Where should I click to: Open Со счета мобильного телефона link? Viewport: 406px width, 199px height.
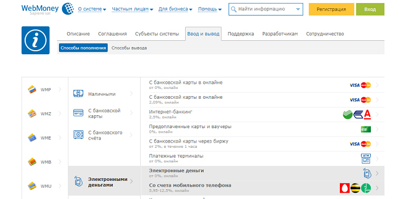[x=190, y=186]
